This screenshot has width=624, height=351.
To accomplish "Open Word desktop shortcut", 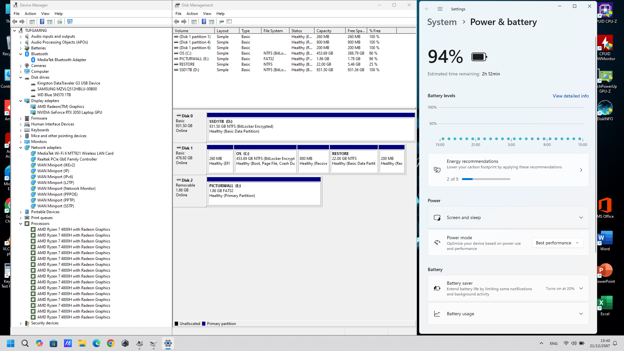I will click(605, 240).
